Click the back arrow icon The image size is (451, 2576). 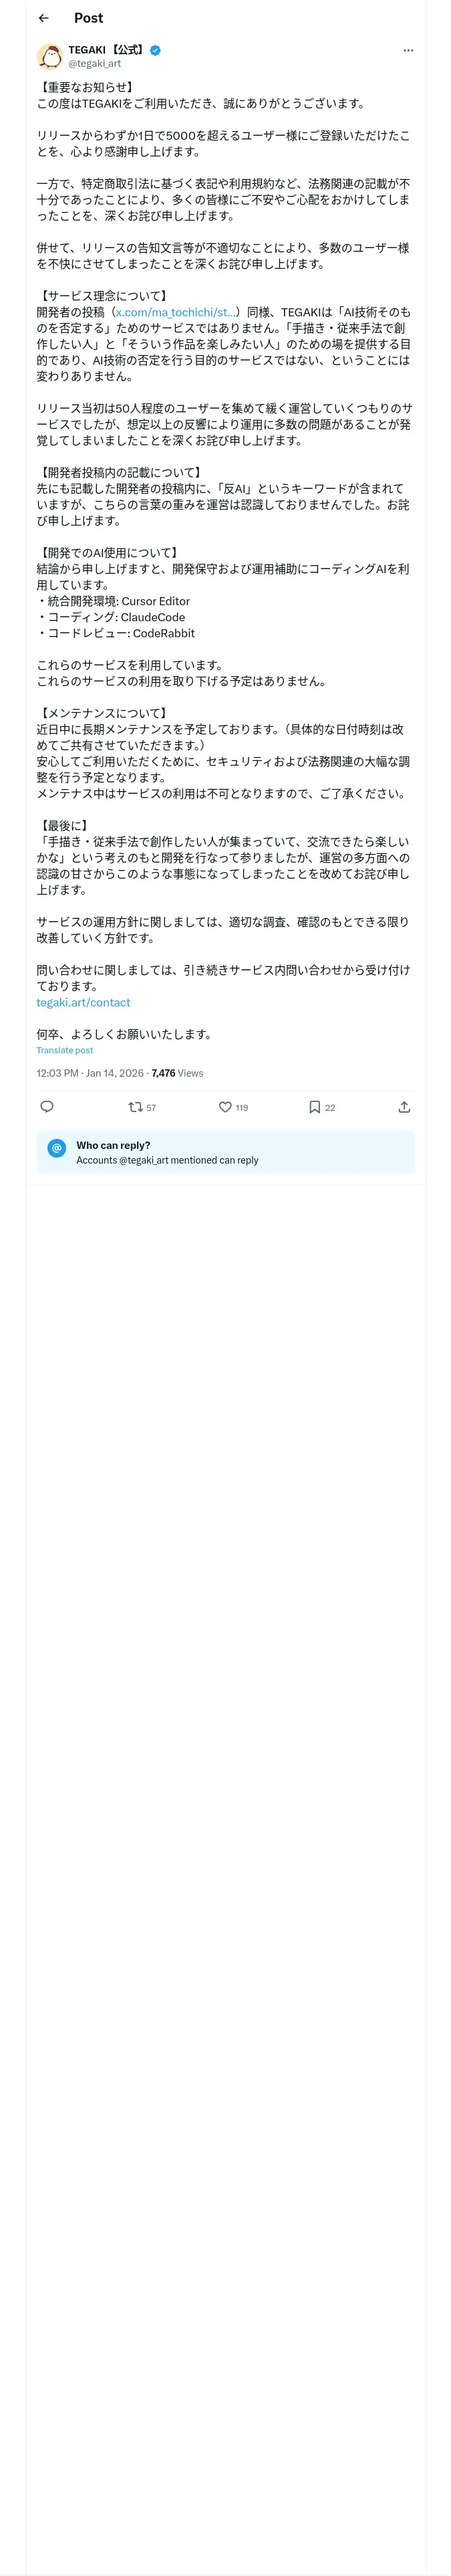click(43, 18)
